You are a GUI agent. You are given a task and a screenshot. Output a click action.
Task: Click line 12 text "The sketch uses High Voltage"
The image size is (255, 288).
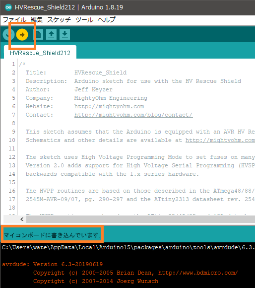74,157
